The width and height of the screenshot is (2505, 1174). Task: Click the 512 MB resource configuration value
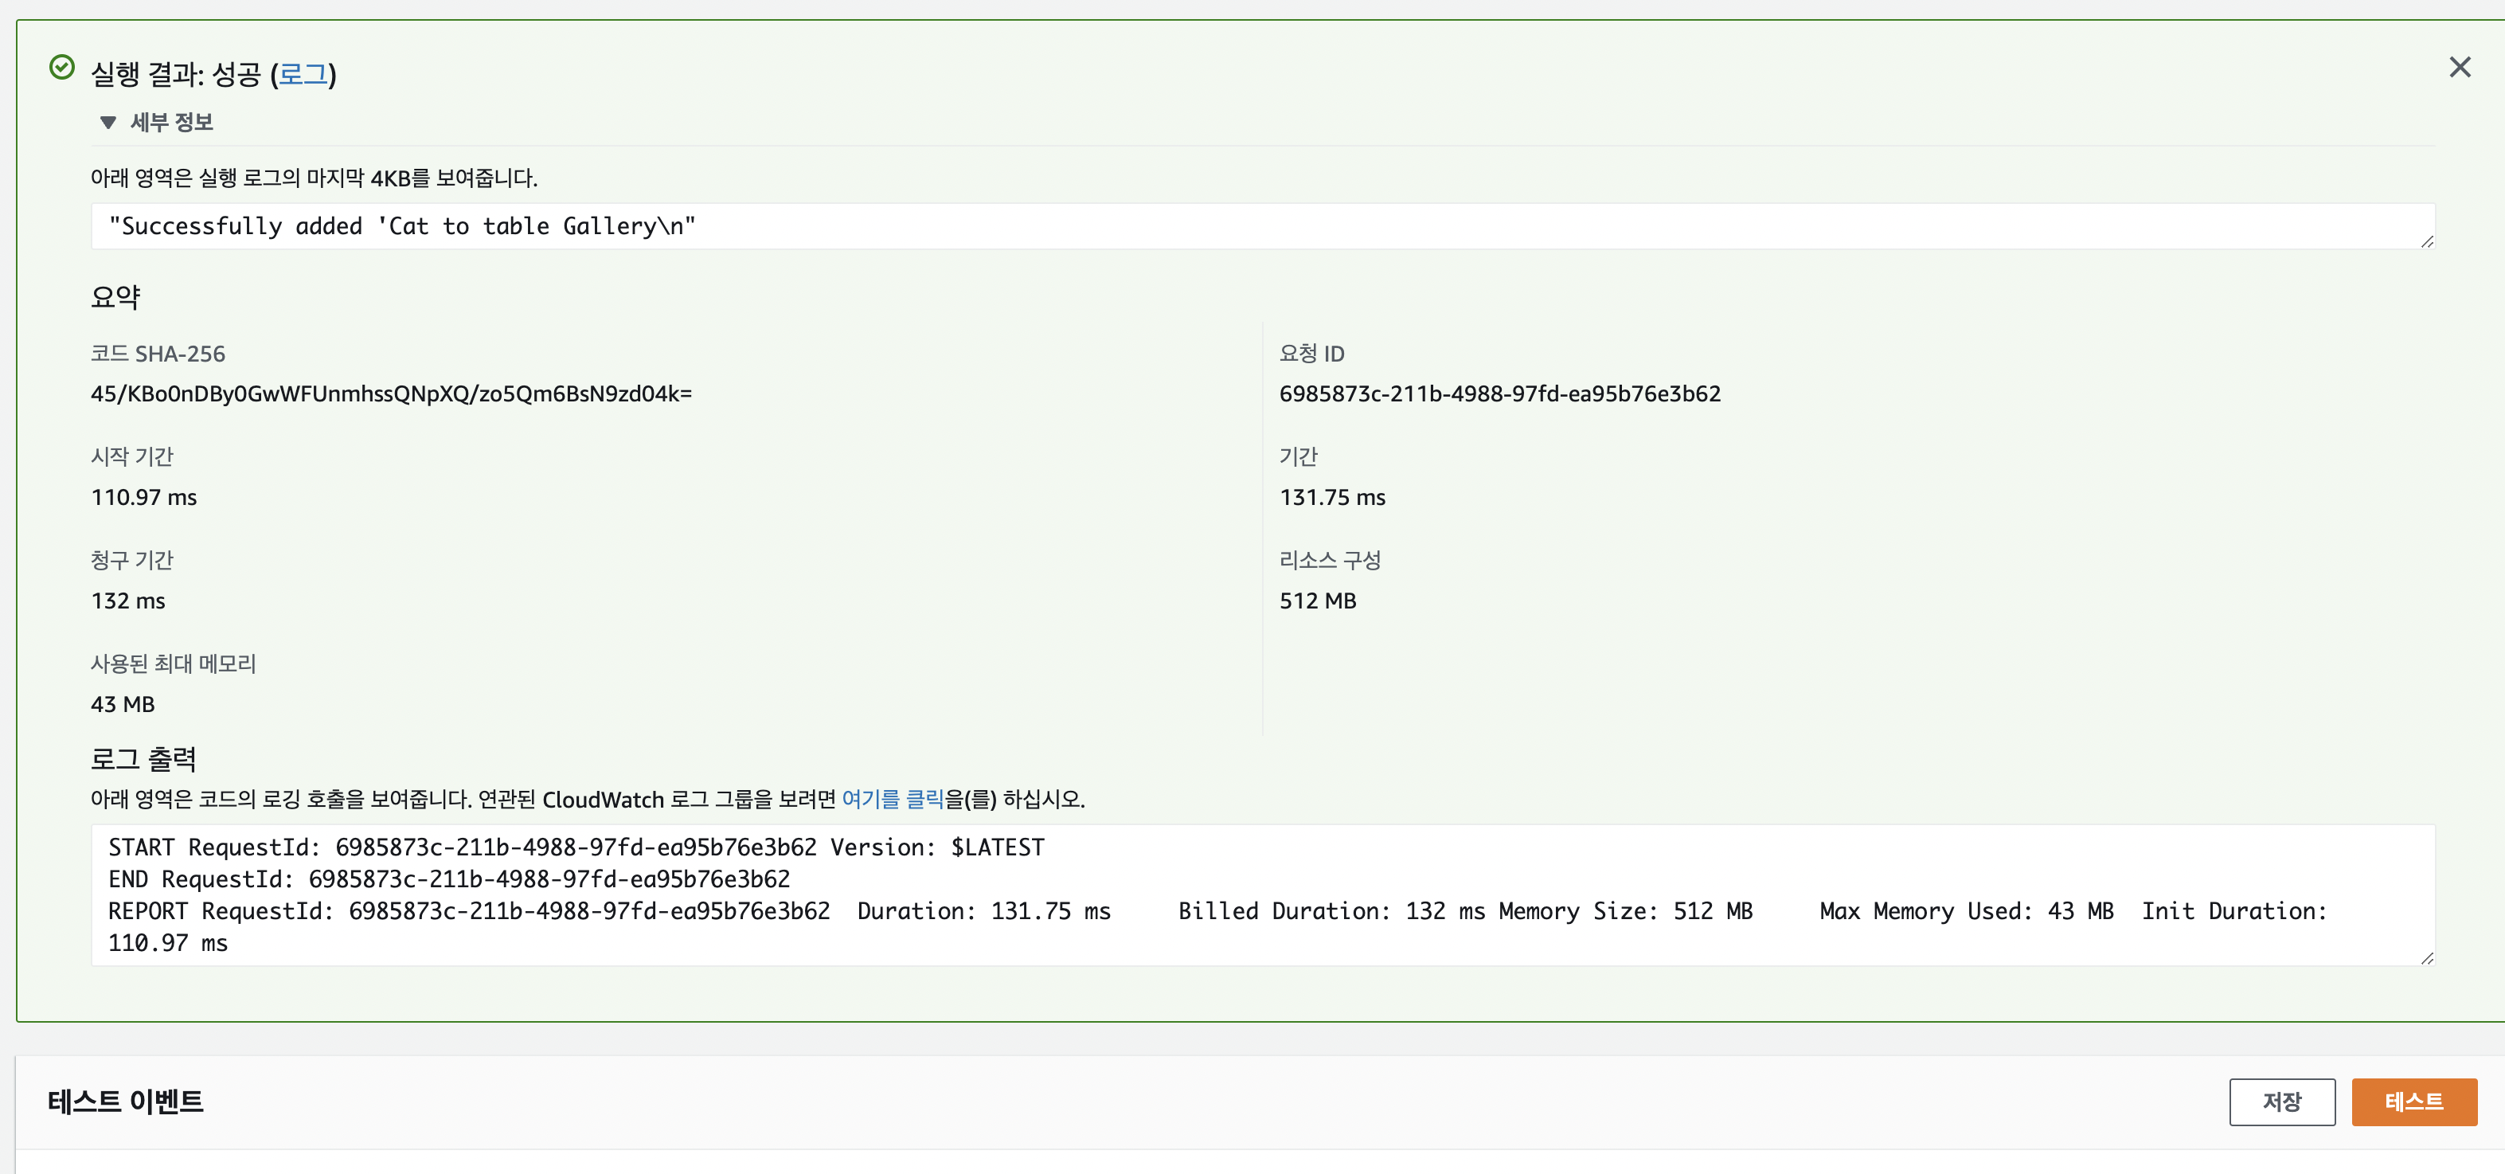point(1318,600)
